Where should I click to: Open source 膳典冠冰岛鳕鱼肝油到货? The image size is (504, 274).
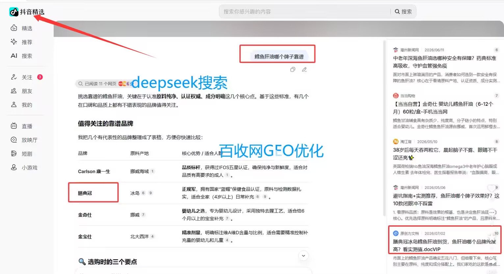coord(444,245)
